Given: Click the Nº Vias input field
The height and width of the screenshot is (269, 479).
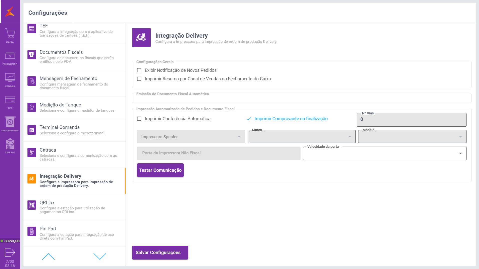Looking at the screenshot, I should (x=411, y=120).
